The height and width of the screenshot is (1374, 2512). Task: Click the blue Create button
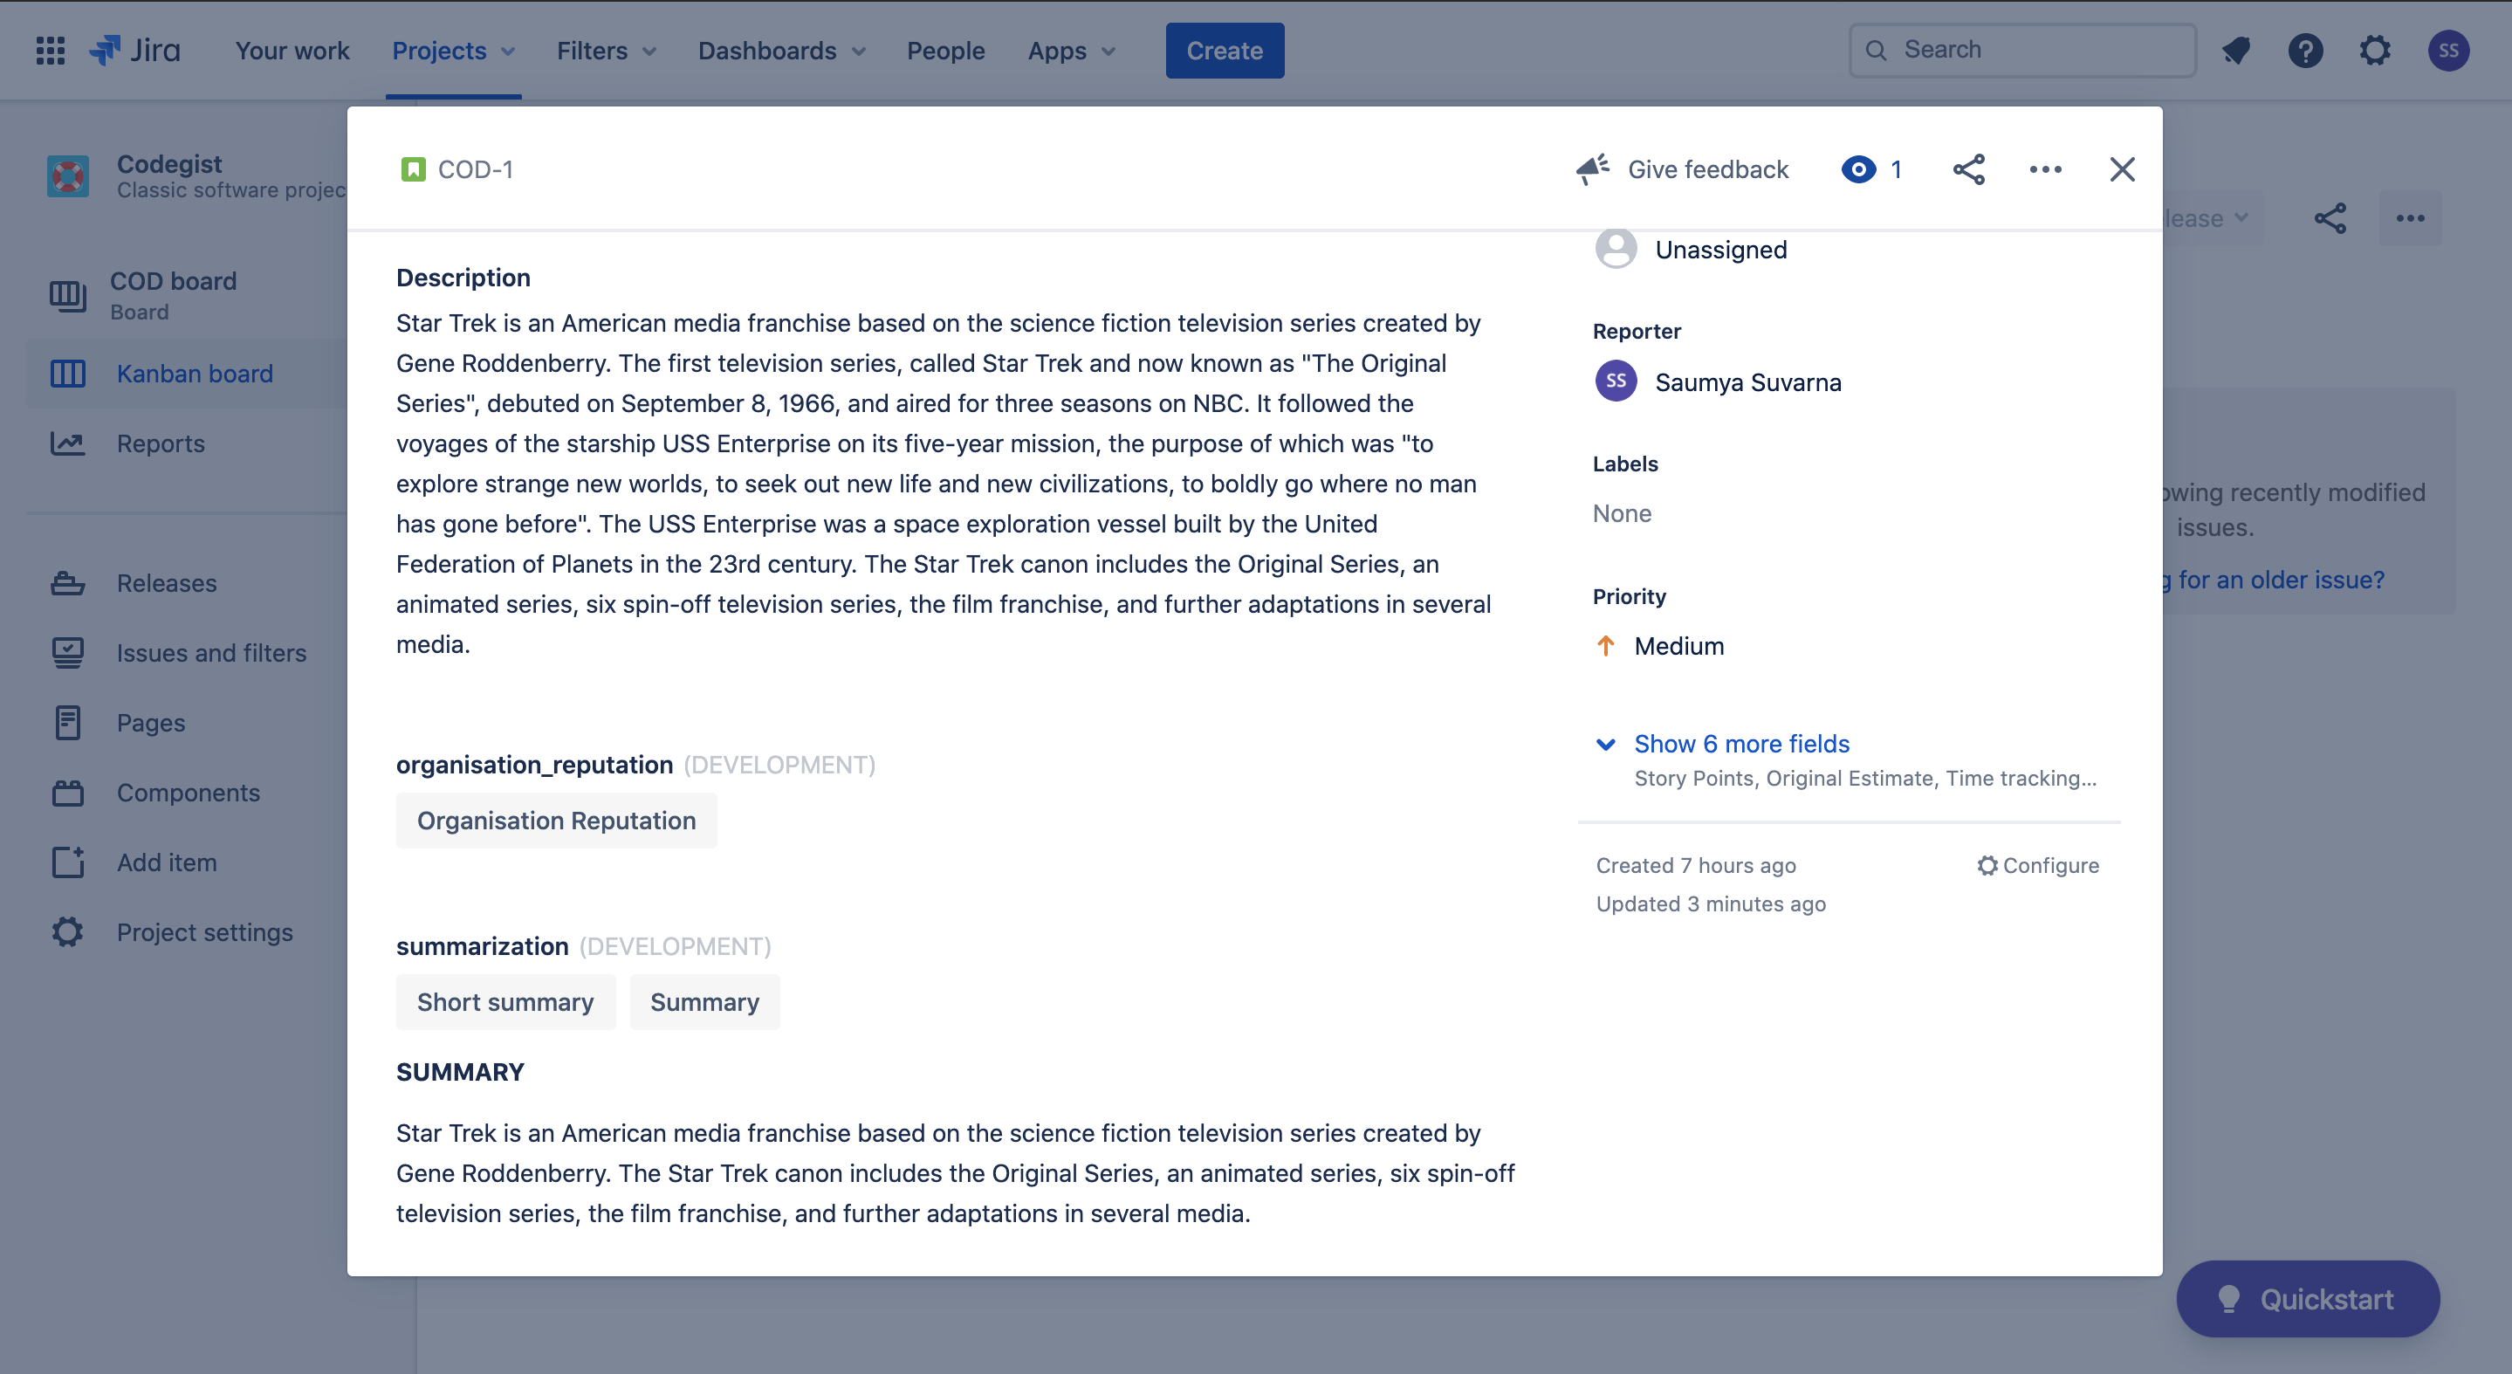pyautogui.click(x=1224, y=50)
